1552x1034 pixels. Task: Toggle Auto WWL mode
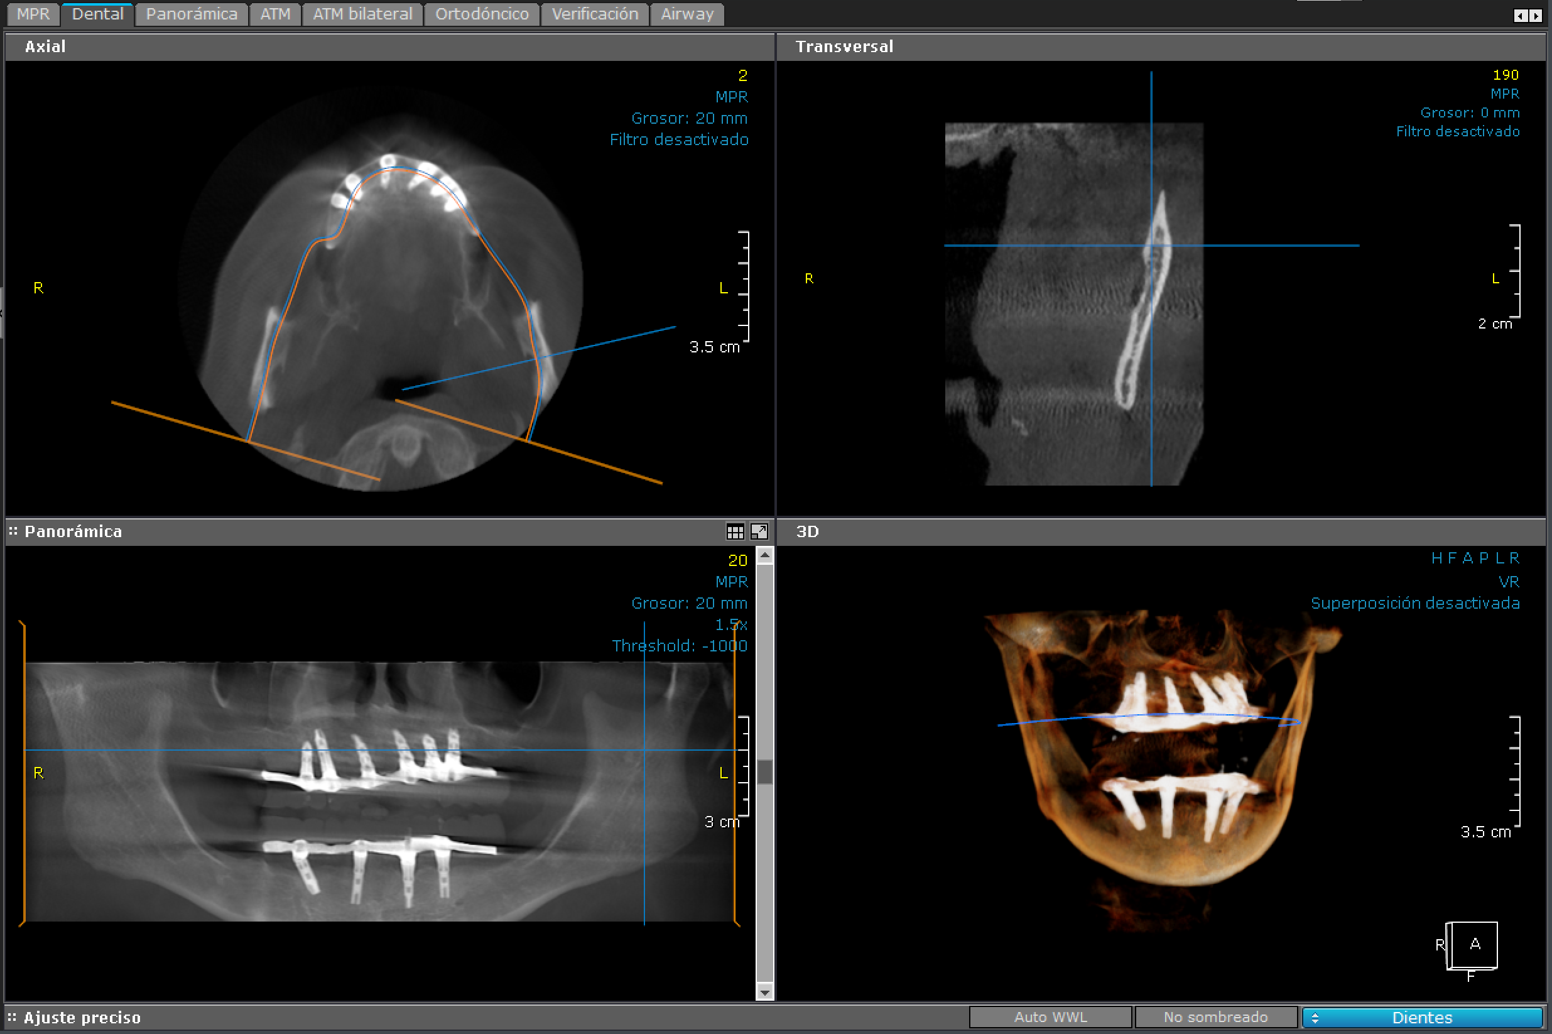pyautogui.click(x=1050, y=1017)
